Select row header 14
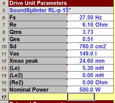The image size is (115, 103). point(4,75)
